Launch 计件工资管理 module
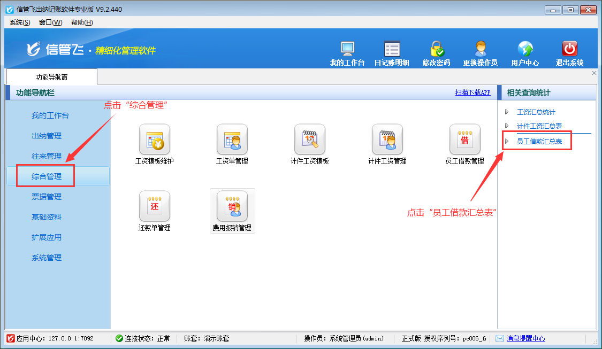The width and height of the screenshot is (602, 349). [387, 139]
